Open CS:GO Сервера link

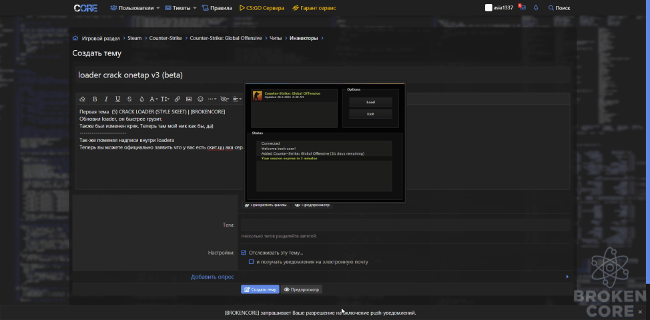click(262, 8)
